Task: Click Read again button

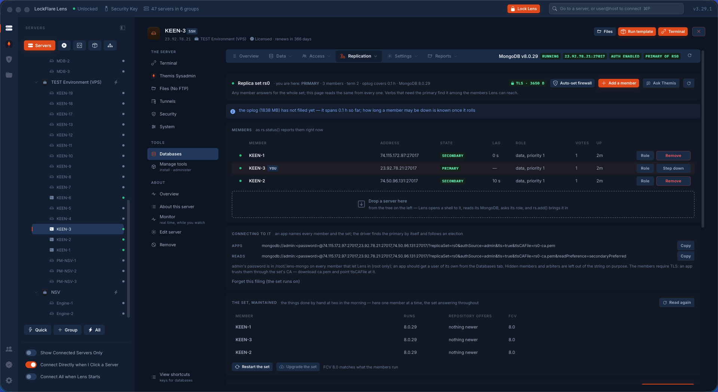Action: click(x=676, y=303)
